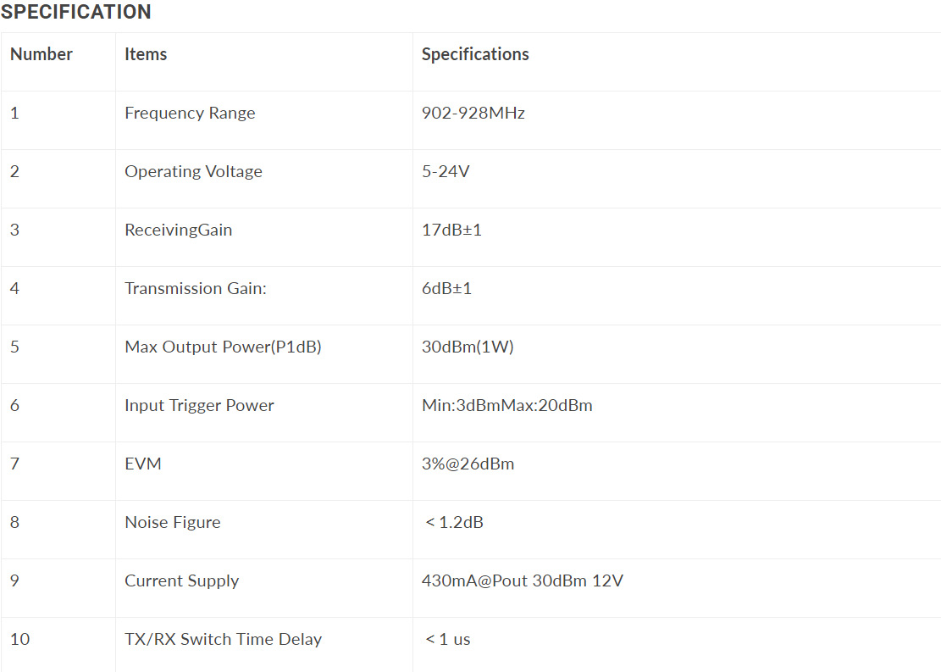The width and height of the screenshot is (941, 672).
Task: Select the Noise Figure label
Action: point(173,522)
